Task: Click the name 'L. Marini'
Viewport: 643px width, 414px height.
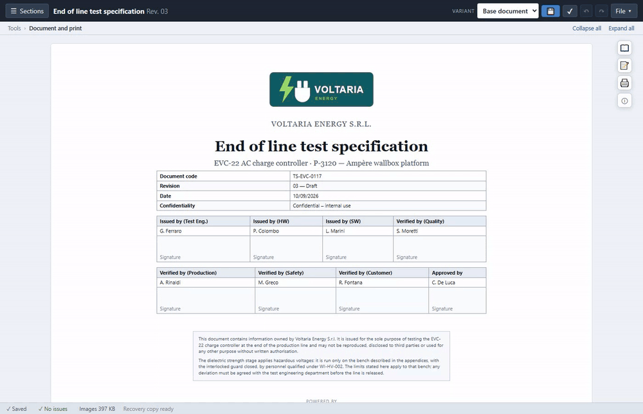Action: pos(335,231)
